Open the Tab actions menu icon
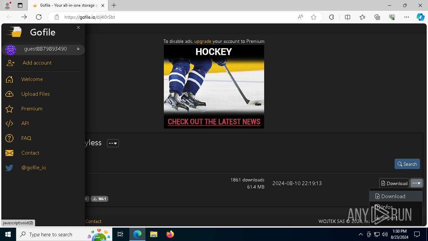Image resolution: width=428 pixels, height=241 pixels. tap(20, 5)
